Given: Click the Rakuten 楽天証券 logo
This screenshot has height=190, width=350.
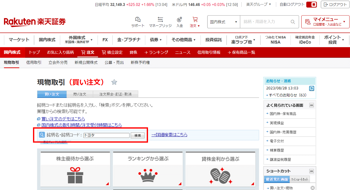Looking at the screenshot, I should click(35, 22).
